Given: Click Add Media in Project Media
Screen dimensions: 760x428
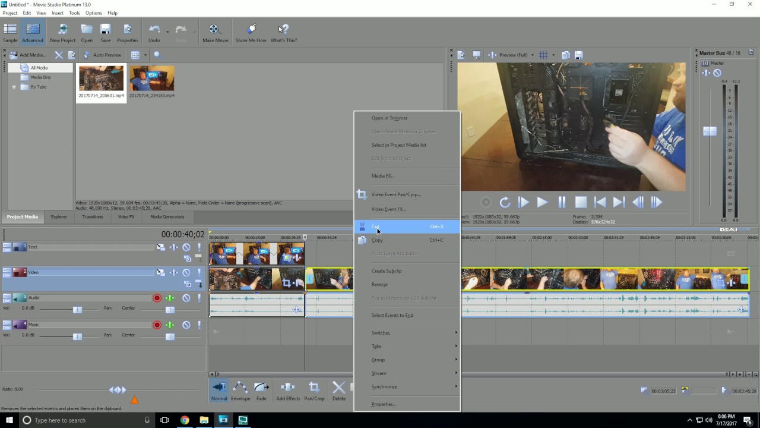Looking at the screenshot, I should (x=28, y=55).
